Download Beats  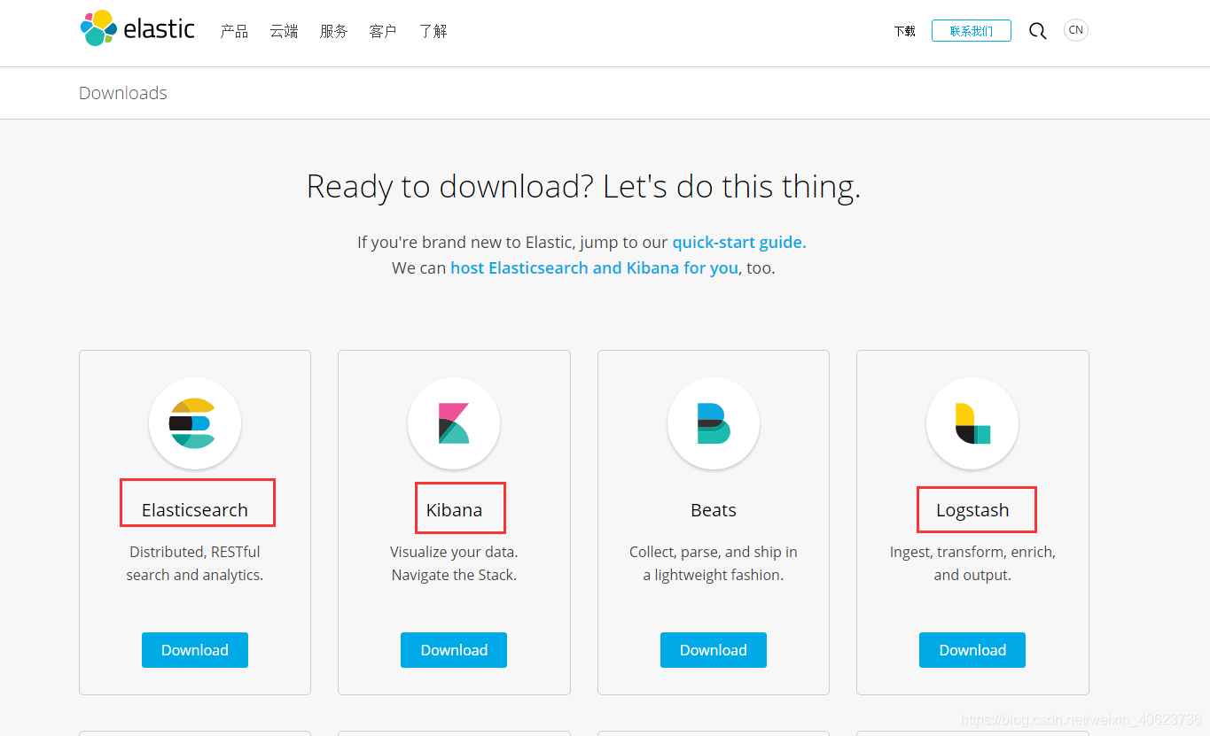(x=714, y=650)
